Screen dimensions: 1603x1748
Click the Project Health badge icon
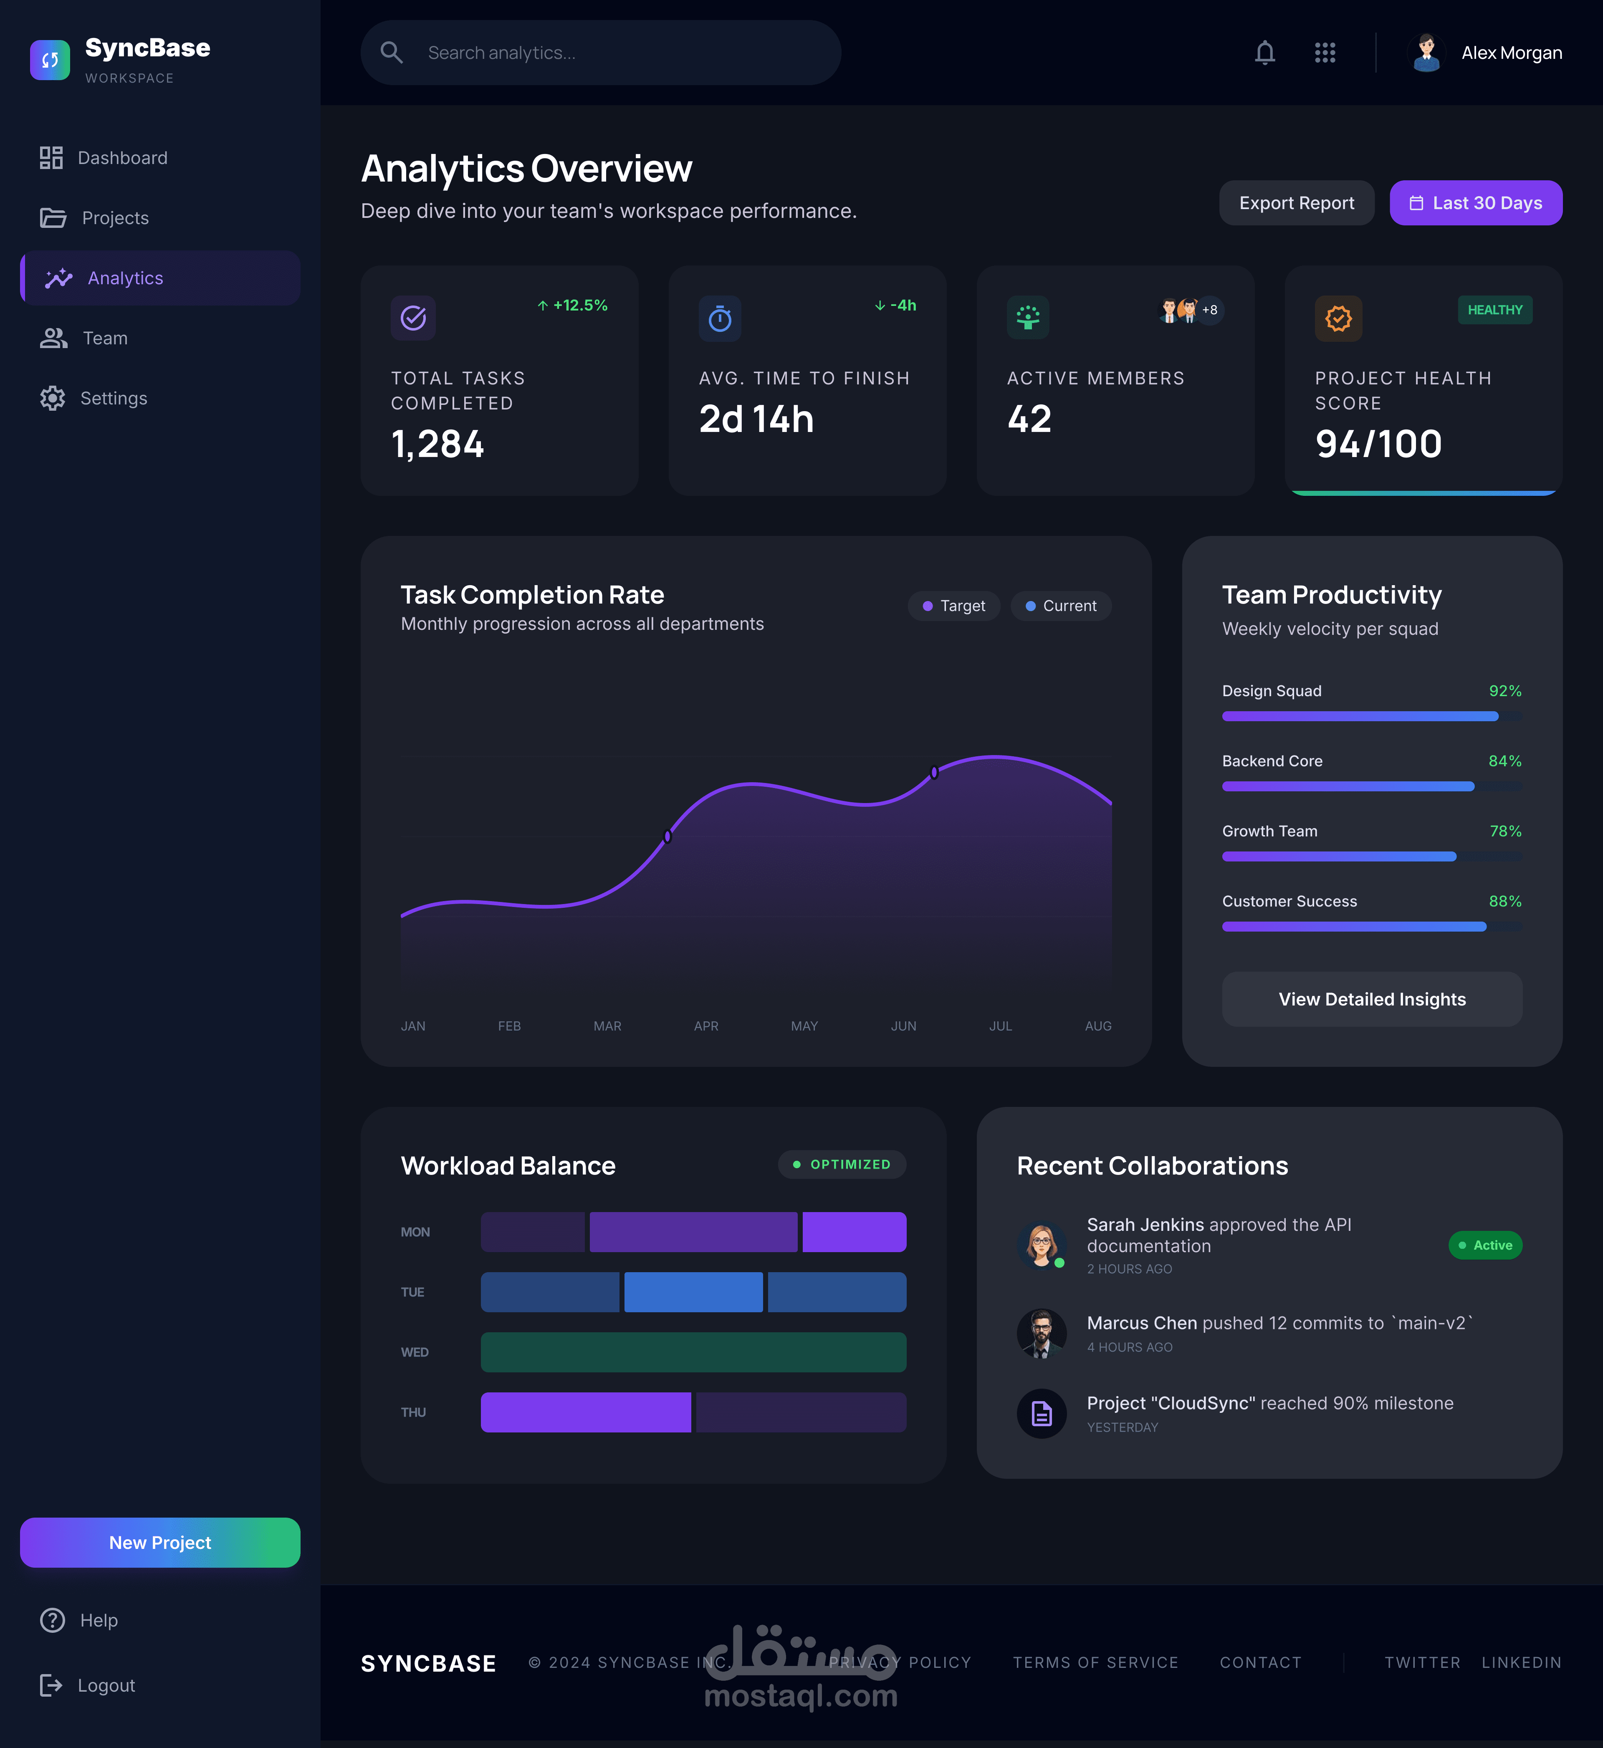[x=1338, y=318]
